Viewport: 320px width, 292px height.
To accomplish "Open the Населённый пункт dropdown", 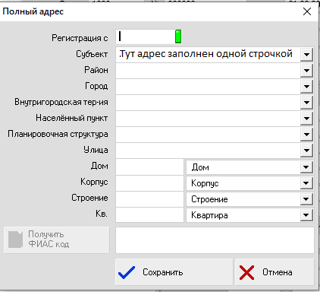I will [x=306, y=118].
